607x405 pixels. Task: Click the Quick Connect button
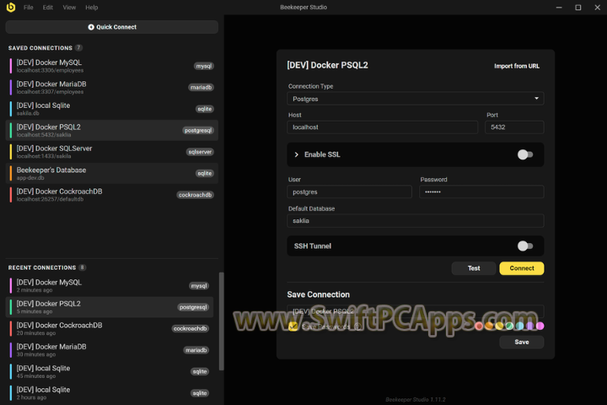(112, 27)
